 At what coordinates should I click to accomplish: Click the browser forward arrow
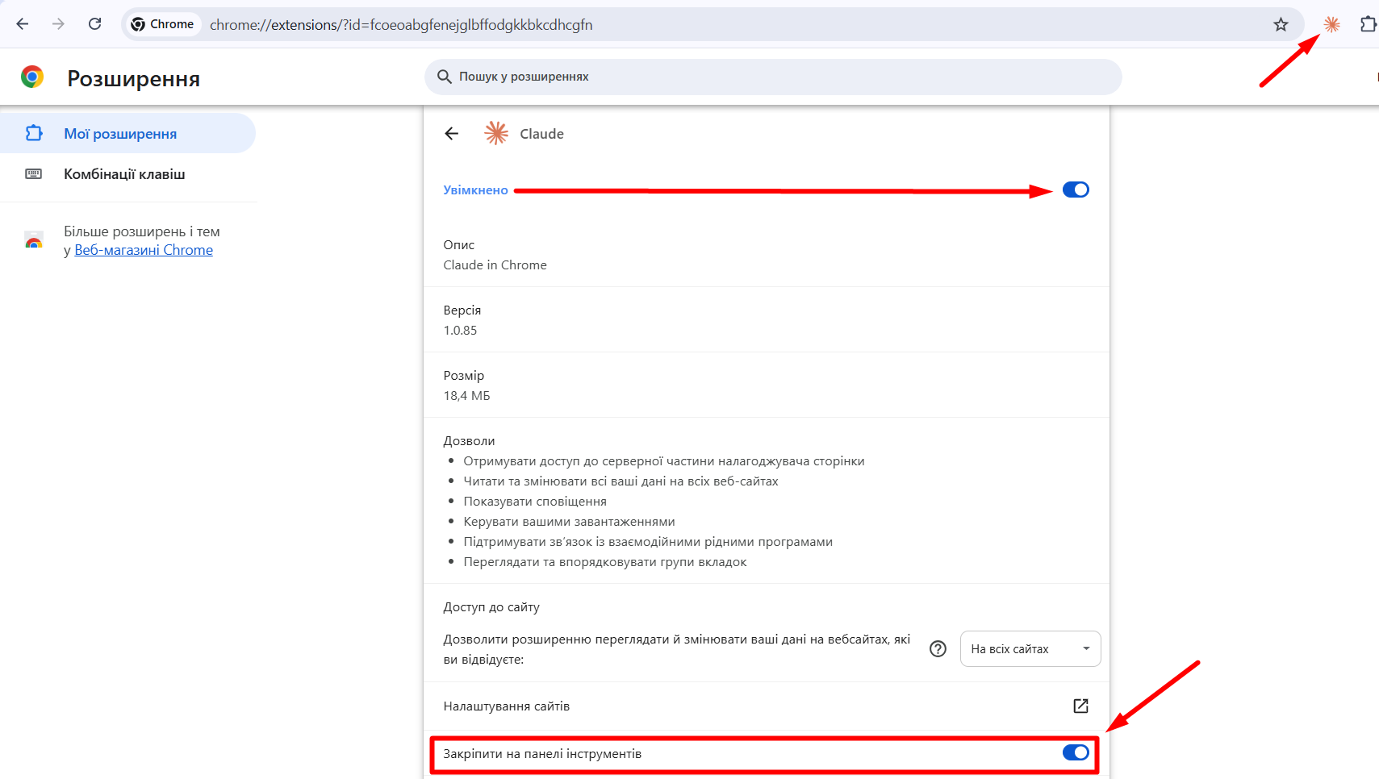pos(58,24)
